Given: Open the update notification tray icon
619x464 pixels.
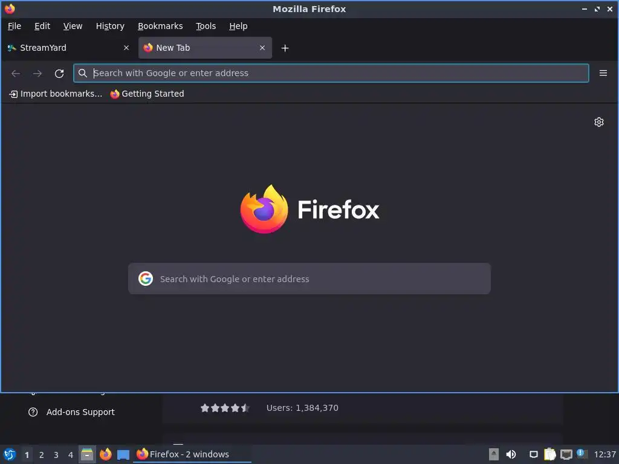Looking at the screenshot, I should tap(582, 454).
